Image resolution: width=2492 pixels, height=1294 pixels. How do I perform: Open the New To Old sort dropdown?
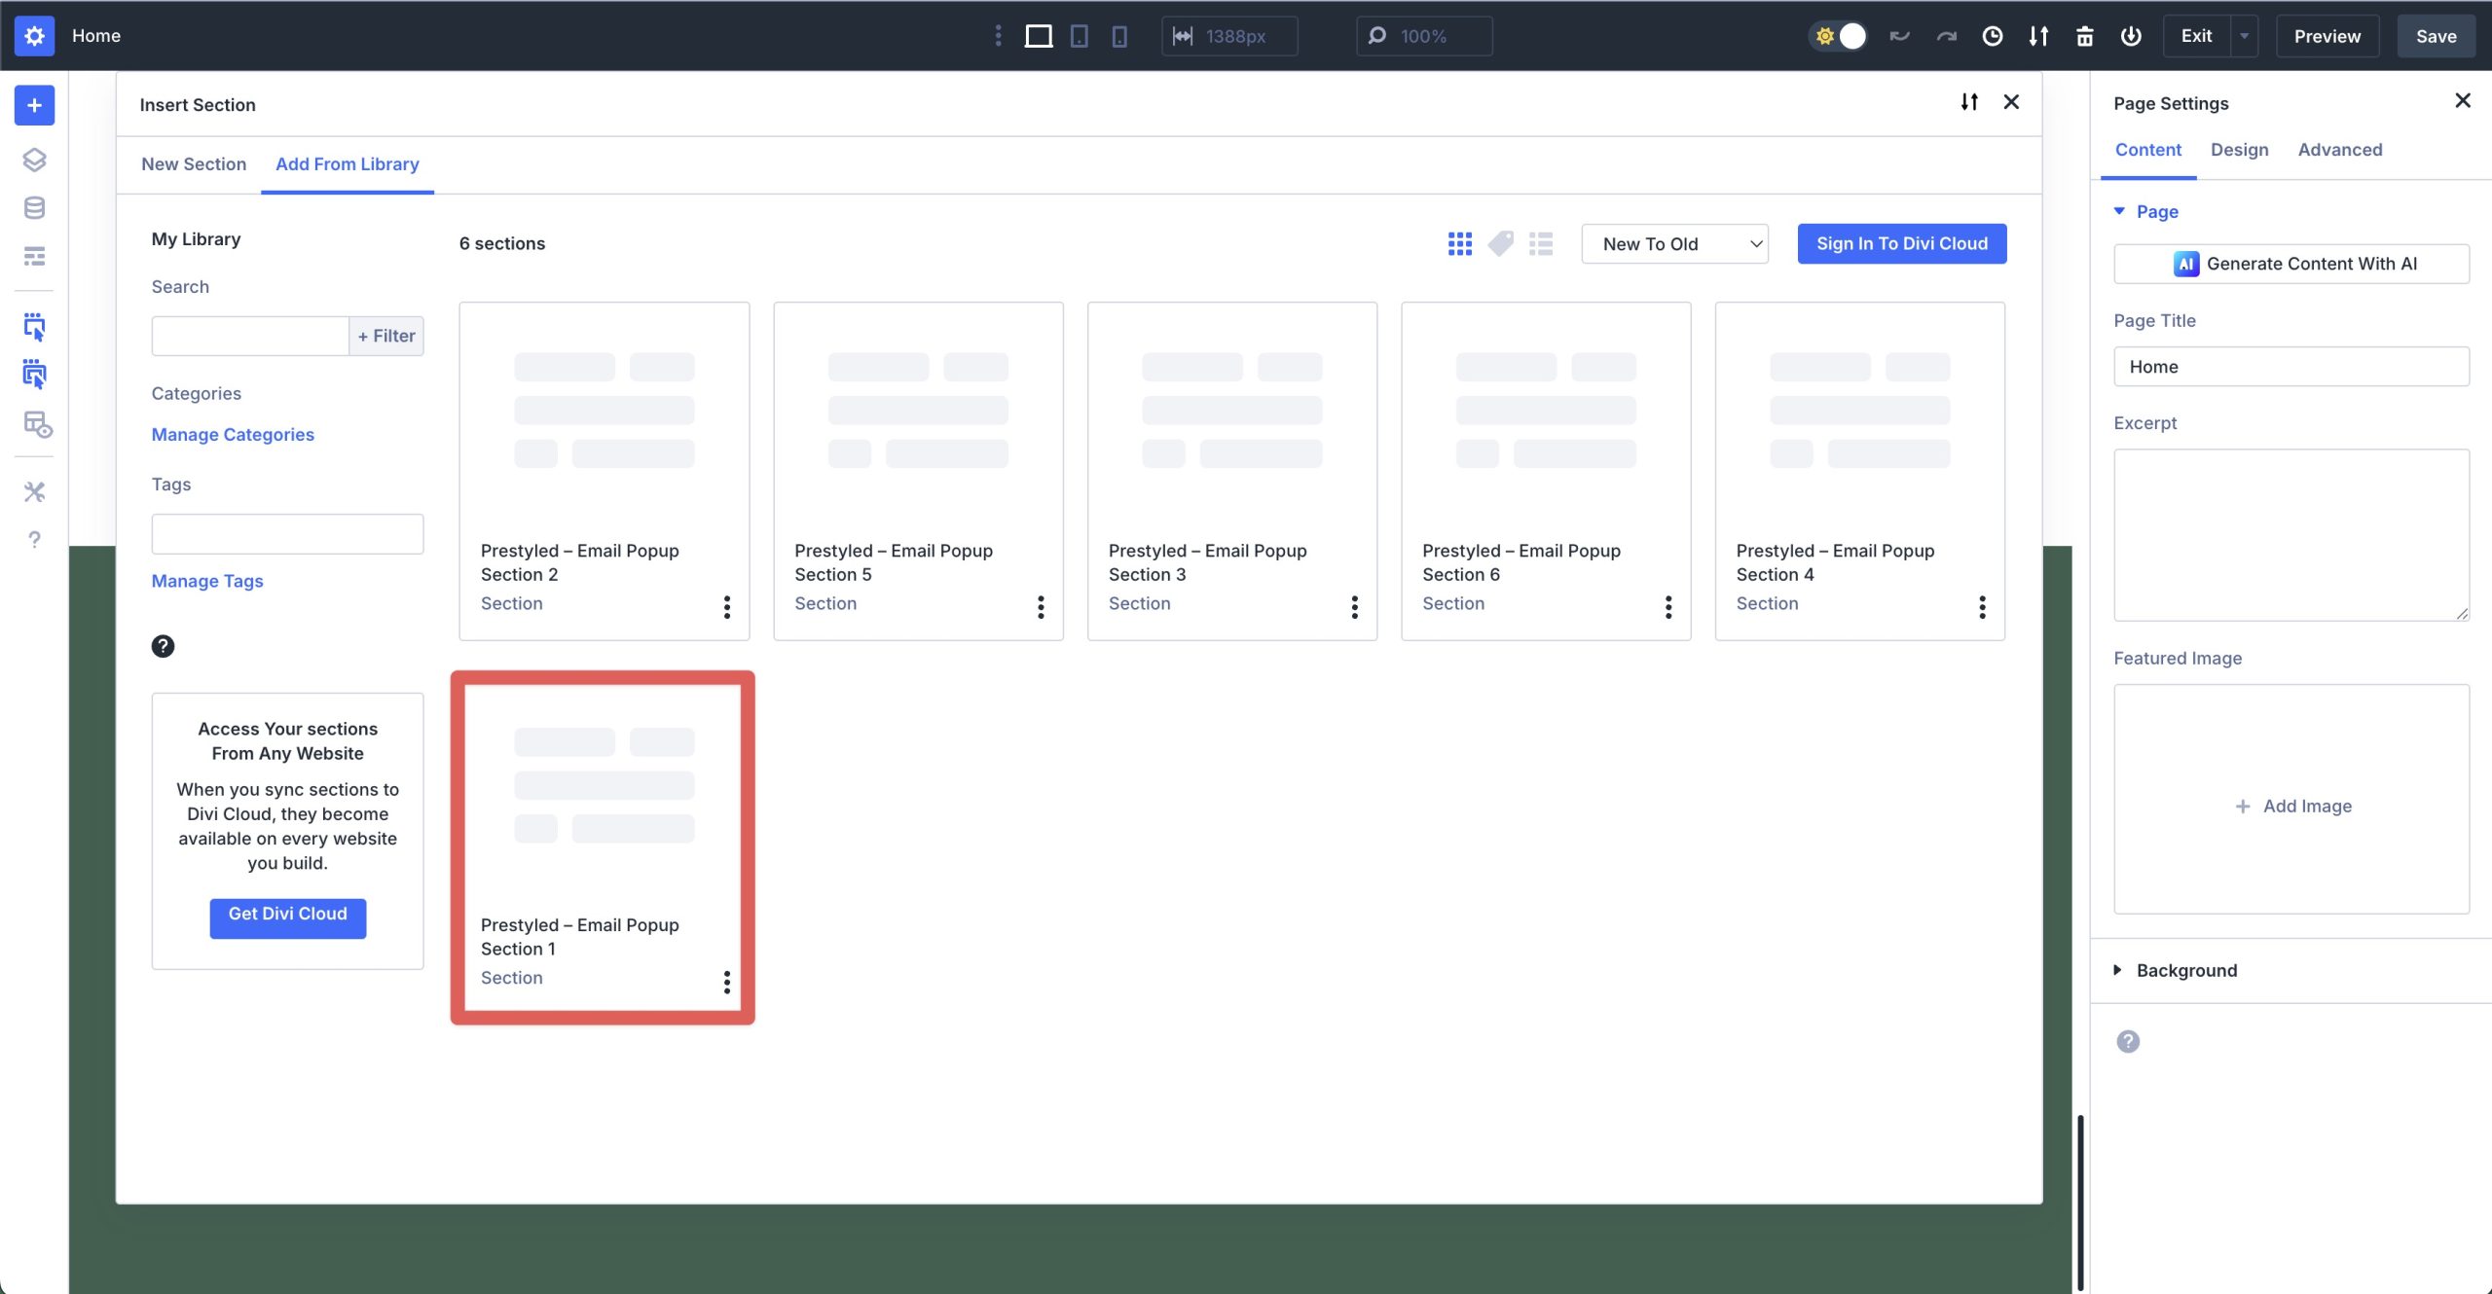[1673, 243]
